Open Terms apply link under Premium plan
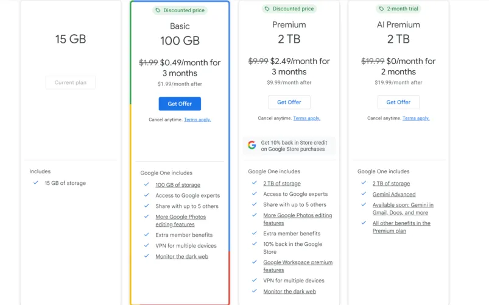Screen dimensions: 489x305 pos(306,118)
